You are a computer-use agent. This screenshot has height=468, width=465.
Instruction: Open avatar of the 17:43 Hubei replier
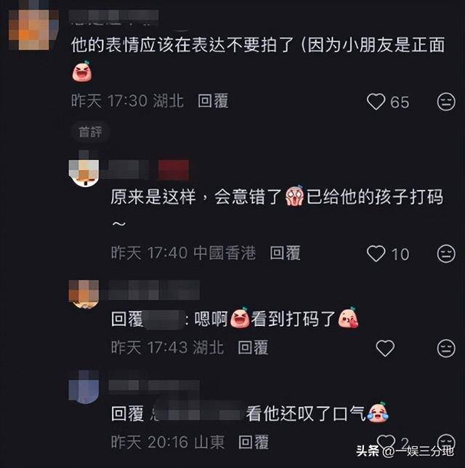(x=84, y=295)
